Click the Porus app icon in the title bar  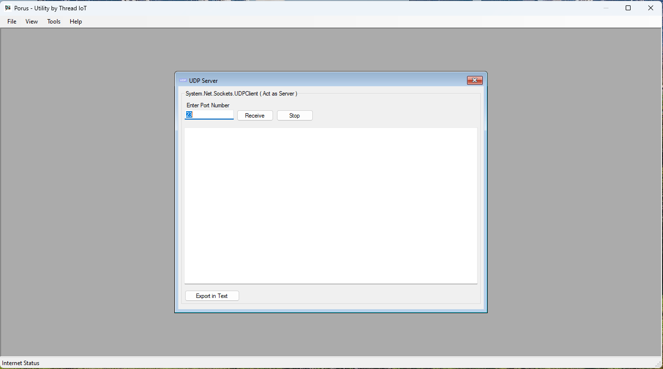[x=7, y=8]
